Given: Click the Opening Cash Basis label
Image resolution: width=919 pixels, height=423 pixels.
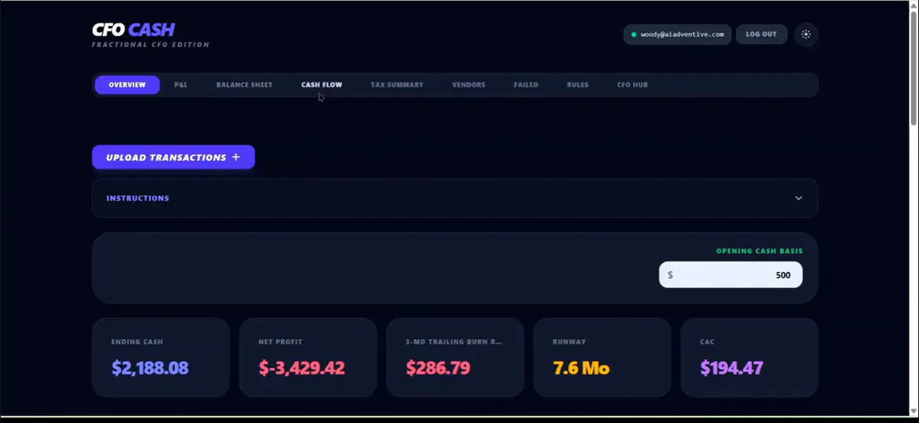Looking at the screenshot, I should [760, 251].
